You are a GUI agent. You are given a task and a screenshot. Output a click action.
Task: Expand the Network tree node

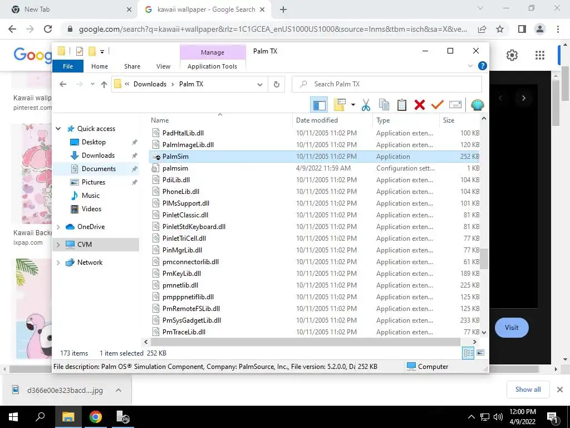pyautogui.click(x=58, y=262)
